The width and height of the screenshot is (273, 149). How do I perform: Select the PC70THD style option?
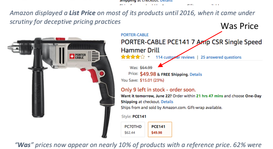[x=133, y=129]
